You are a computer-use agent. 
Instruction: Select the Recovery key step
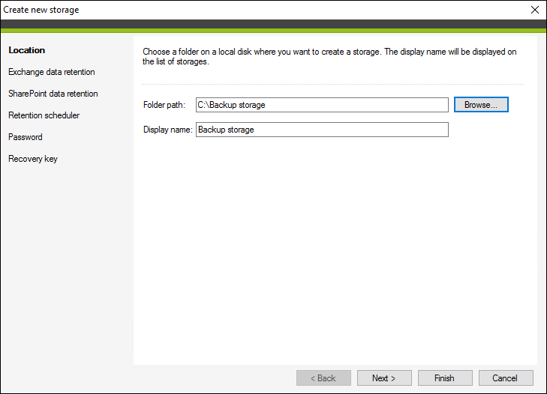click(x=33, y=159)
